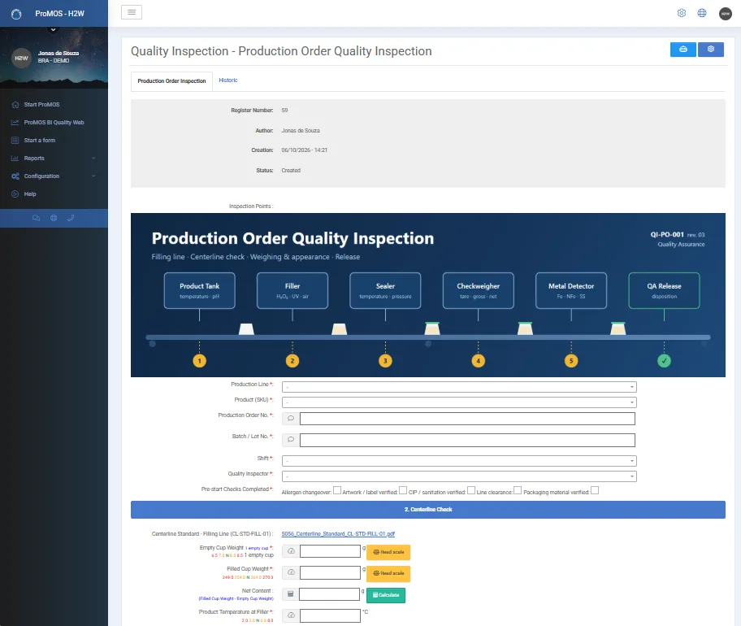This screenshot has width=741, height=626.
Task: Open the 5056_Centerline_Standard_CL-STD-FILL-01.pdf link
Action: pyautogui.click(x=338, y=534)
